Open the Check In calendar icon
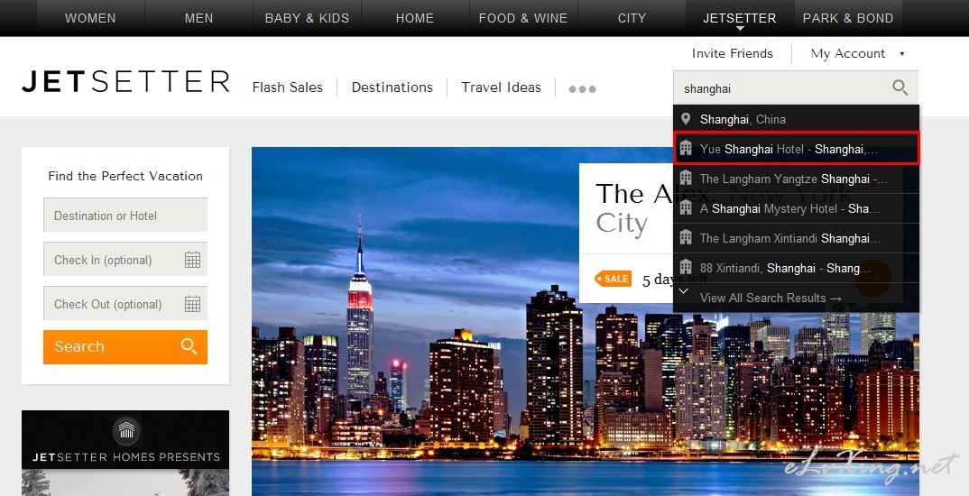The height and width of the screenshot is (496, 969). [192, 260]
